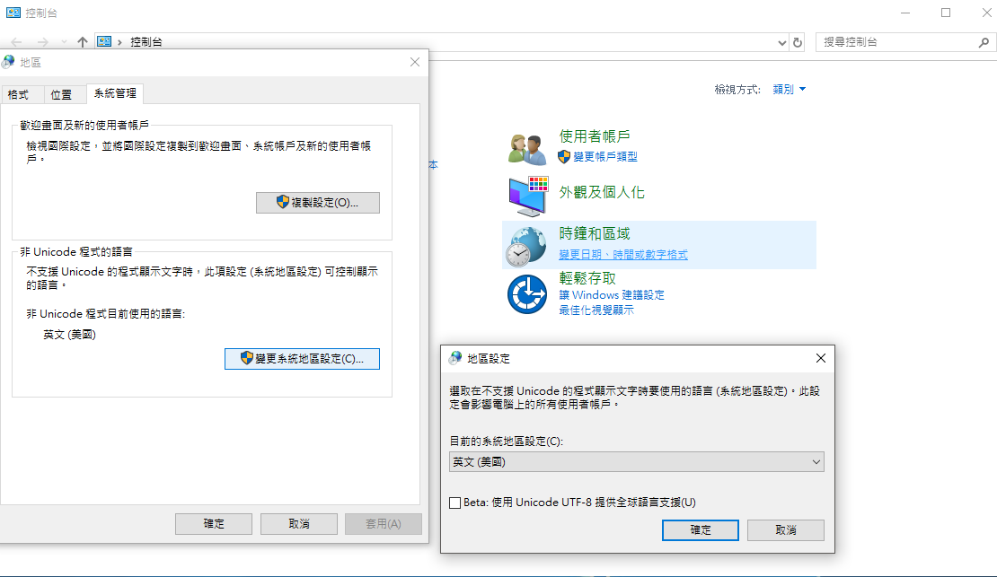Open 最佳化視覺顯示 link
The width and height of the screenshot is (997, 577).
pos(596,310)
